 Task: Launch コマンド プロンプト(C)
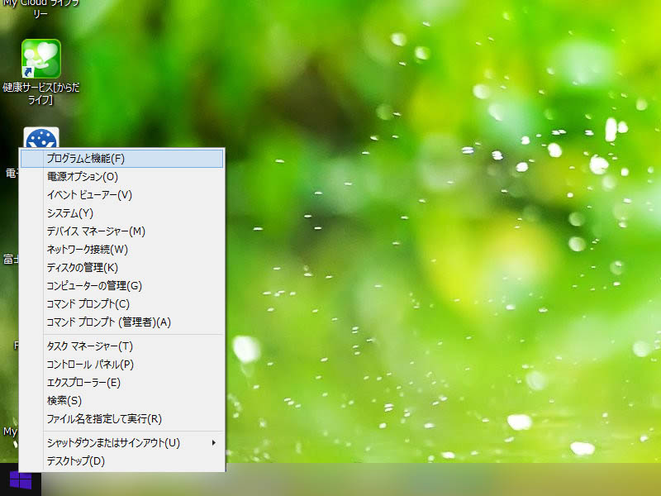click(88, 303)
